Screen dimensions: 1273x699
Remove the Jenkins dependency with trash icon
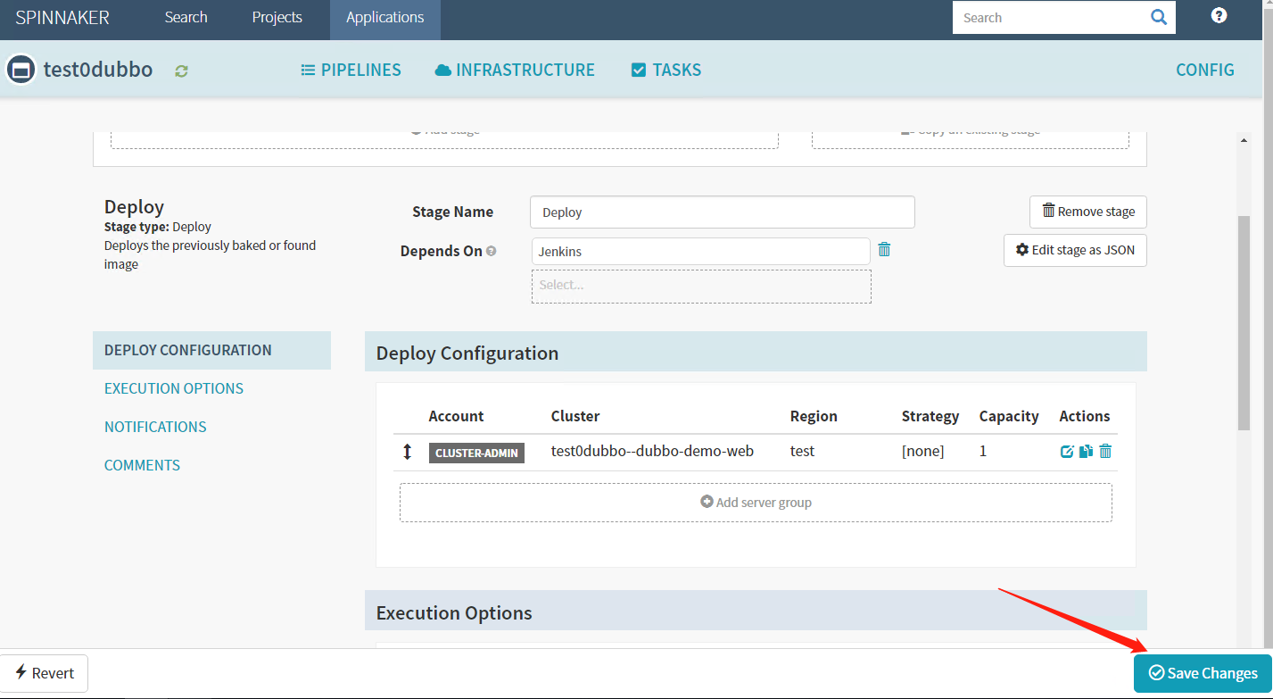pos(884,250)
